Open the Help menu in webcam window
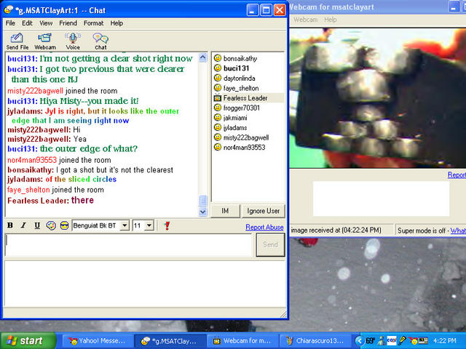The height and width of the screenshot is (349, 466). pyautogui.click(x=330, y=20)
